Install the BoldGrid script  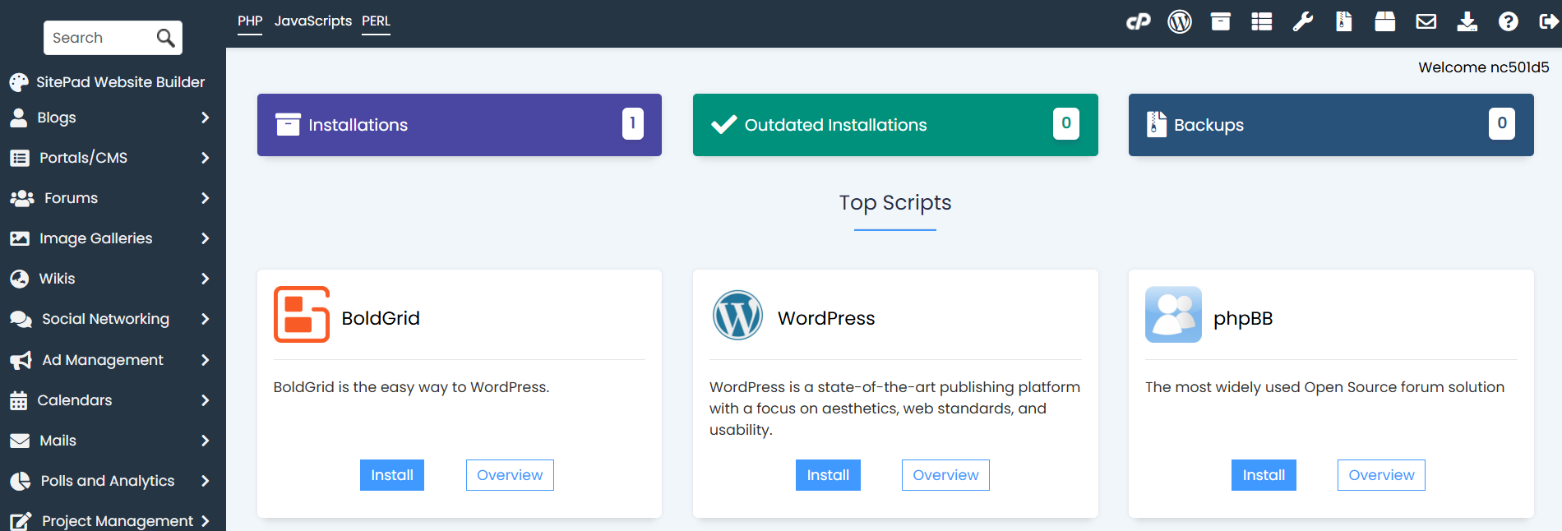(x=392, y=475)
